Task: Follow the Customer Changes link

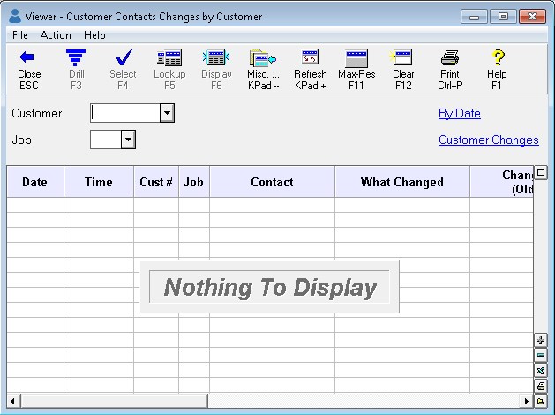Action: pyautogui.click(x=488, y=140)
